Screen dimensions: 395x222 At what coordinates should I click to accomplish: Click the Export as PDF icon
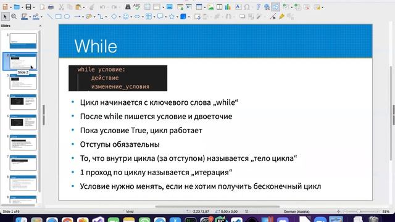point(42,7)
